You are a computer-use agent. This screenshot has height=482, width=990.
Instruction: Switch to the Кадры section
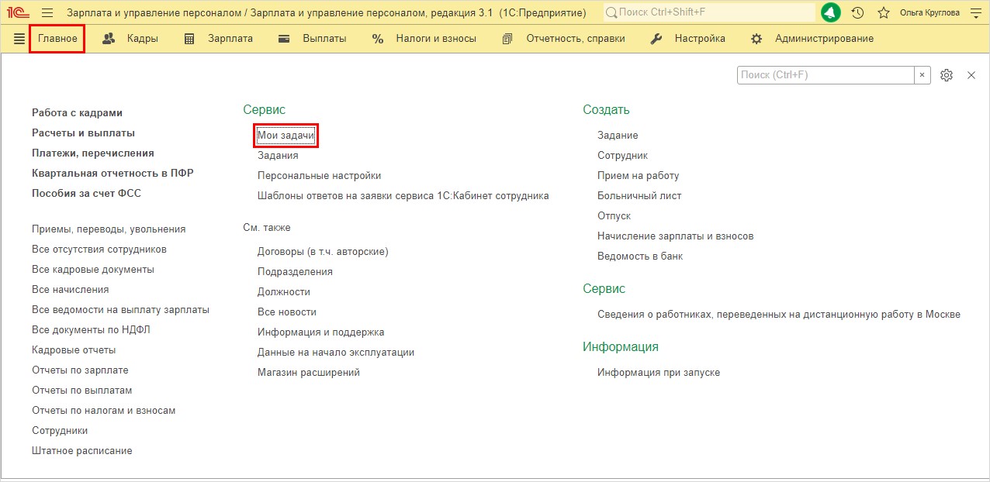[143, 39]
